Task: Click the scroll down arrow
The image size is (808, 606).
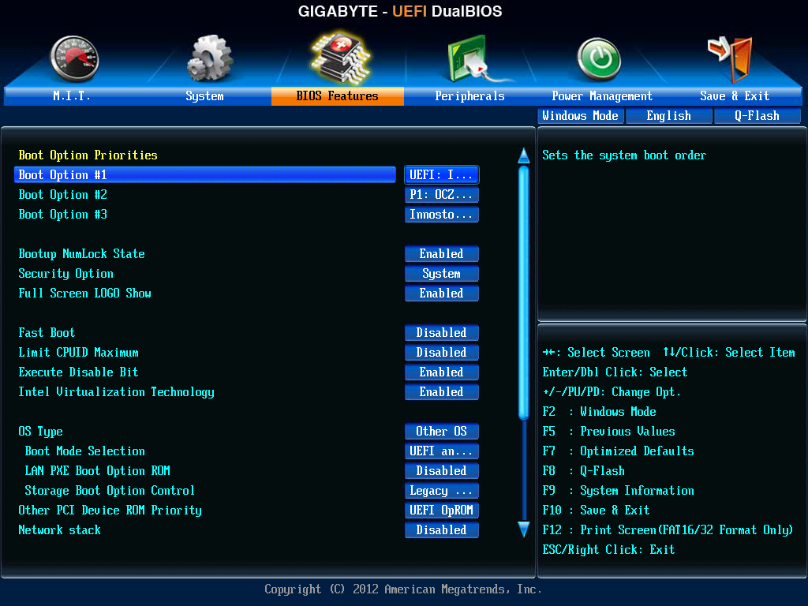Action: pyautogui.click(x=524, y=529)
